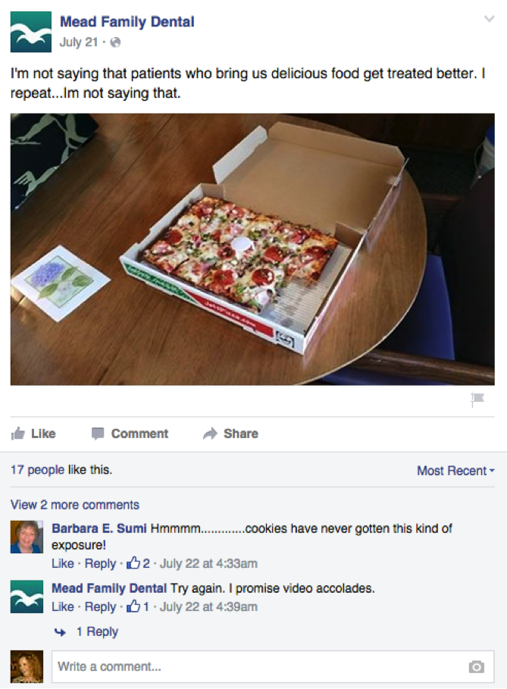The height and width of the screenshot is (689, 507).
Task: View the 2 likes thumbs-up on Barbara's comment
Action: tap(138, 563)
